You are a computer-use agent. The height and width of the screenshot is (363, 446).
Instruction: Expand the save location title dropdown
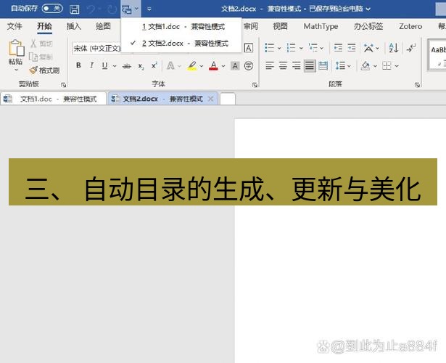pos(368,9)
